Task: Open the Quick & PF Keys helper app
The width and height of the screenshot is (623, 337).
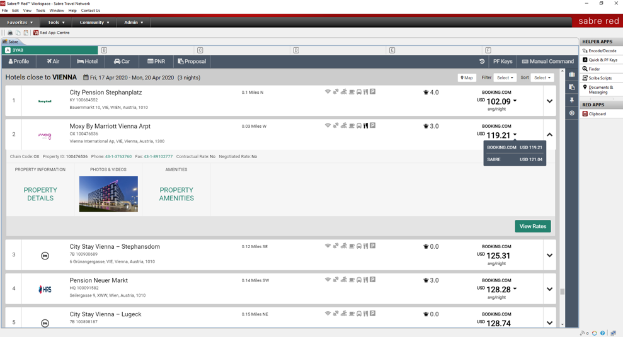Action: point(600,60)
